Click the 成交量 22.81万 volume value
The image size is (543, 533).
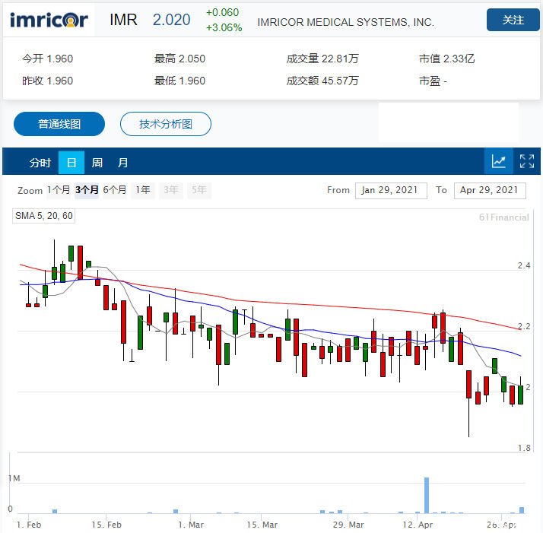pos(322,59)
